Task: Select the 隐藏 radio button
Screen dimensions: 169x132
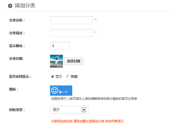Action: (68, 76)
